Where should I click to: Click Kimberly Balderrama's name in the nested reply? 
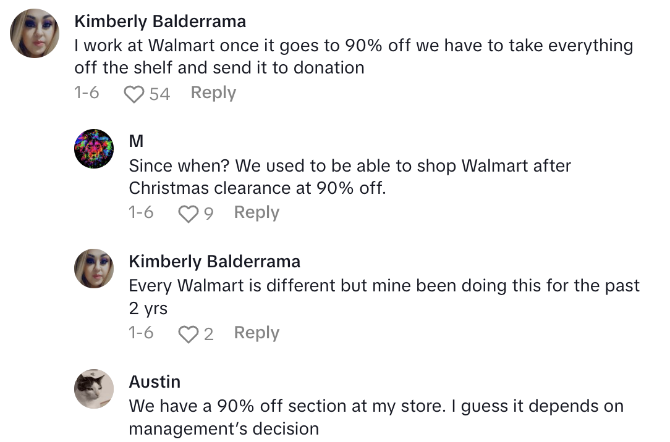click(x=214, y=261)
